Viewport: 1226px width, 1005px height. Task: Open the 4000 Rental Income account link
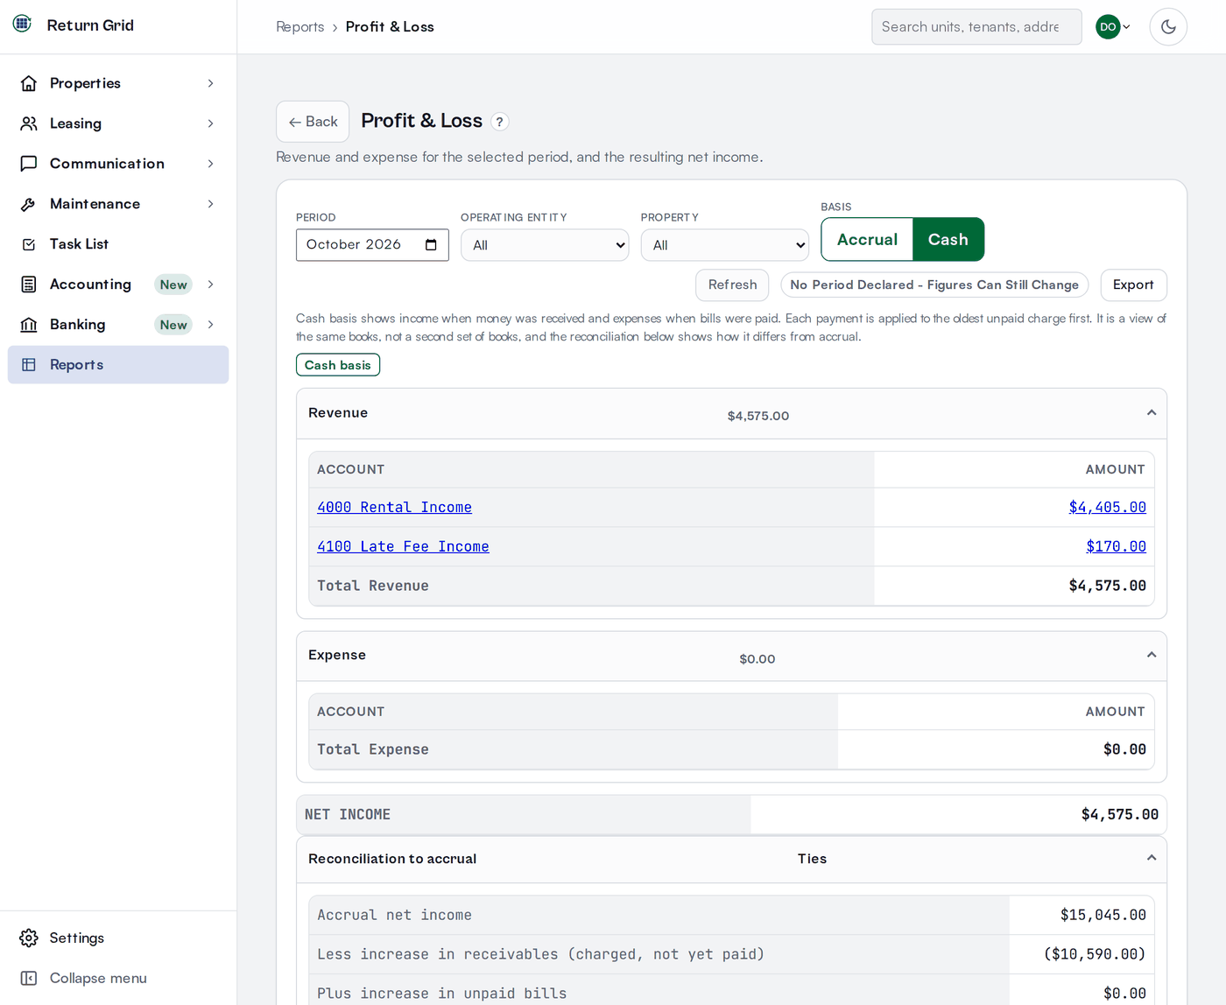pos(394,508)
